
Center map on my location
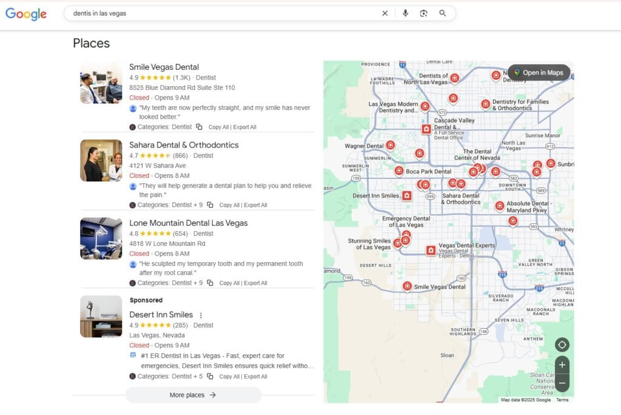click(x=562, y=345)
